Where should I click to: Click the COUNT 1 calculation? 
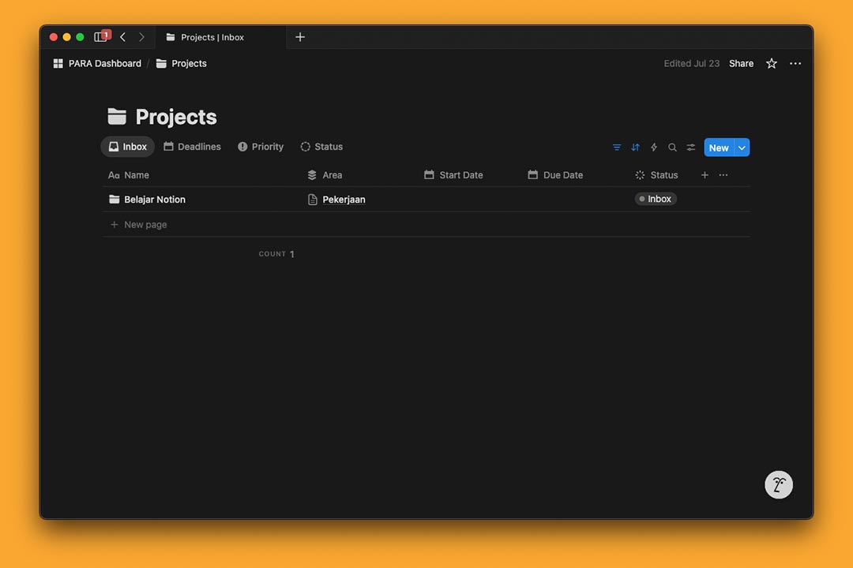click(276, 254)
